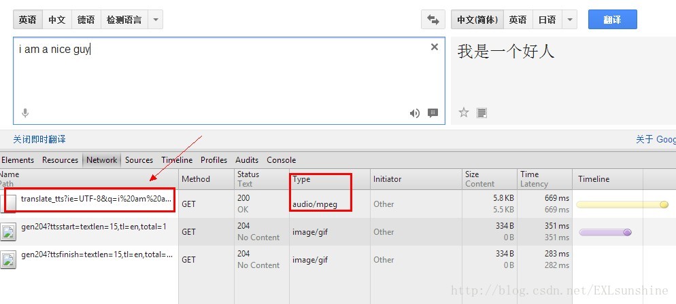The width and height of the screenshot is (676, 304).
Task: Switch to the Console tab
Action: pyautogui.click(x=281, y=160)
